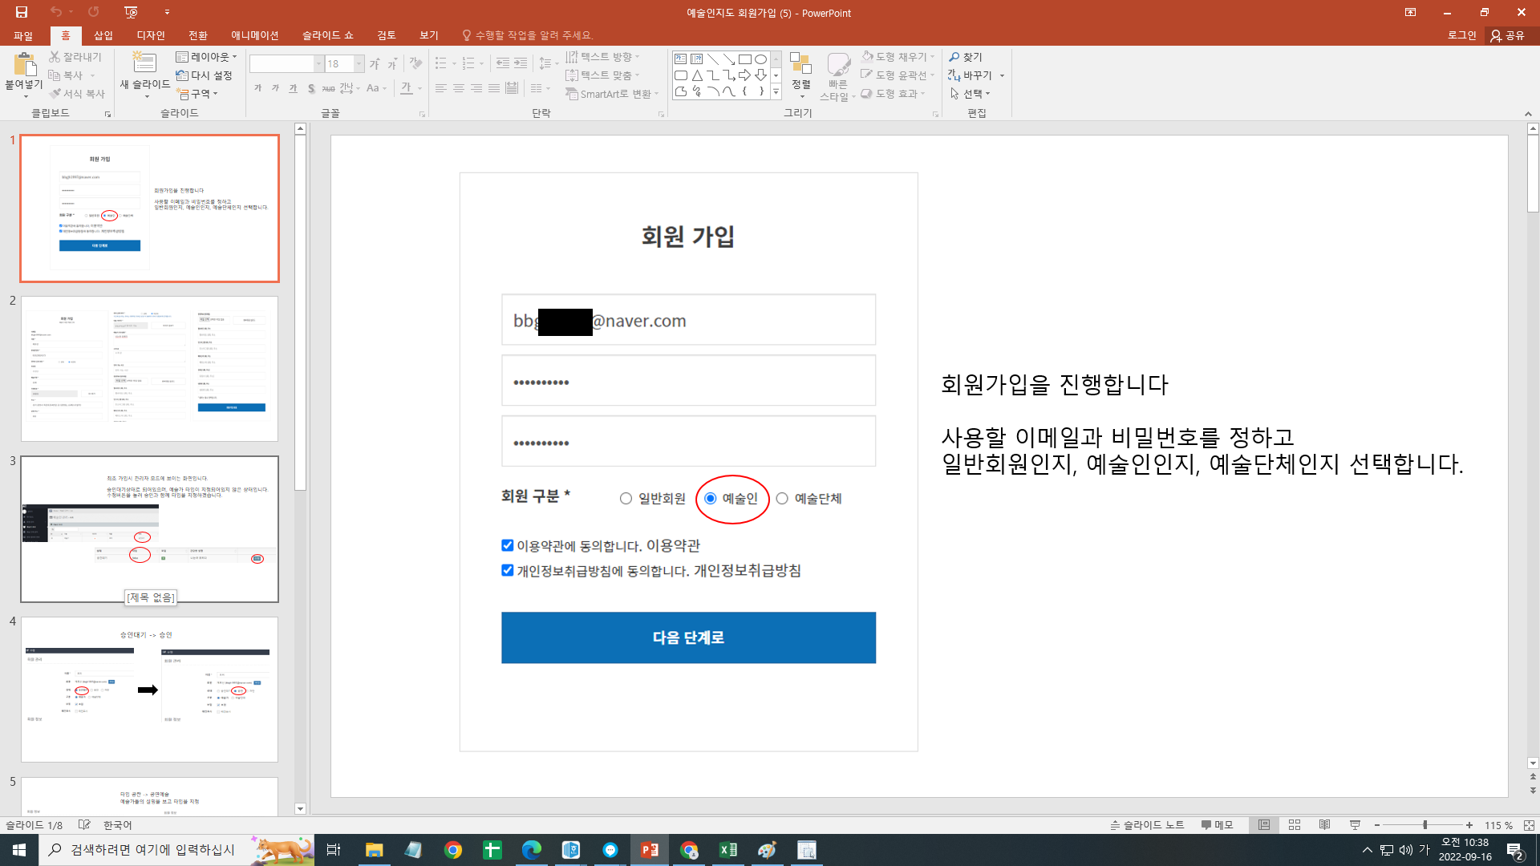Image resolution: width=1540 pixels, height=866 pixels.
Task: Open the Animations (애니메이션) ribbon tab
Action: (x=254, y=35)
